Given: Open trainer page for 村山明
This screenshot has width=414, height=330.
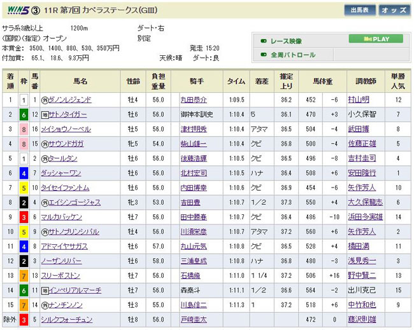Looking at the screenshot, I should click(x=359, y=100).
